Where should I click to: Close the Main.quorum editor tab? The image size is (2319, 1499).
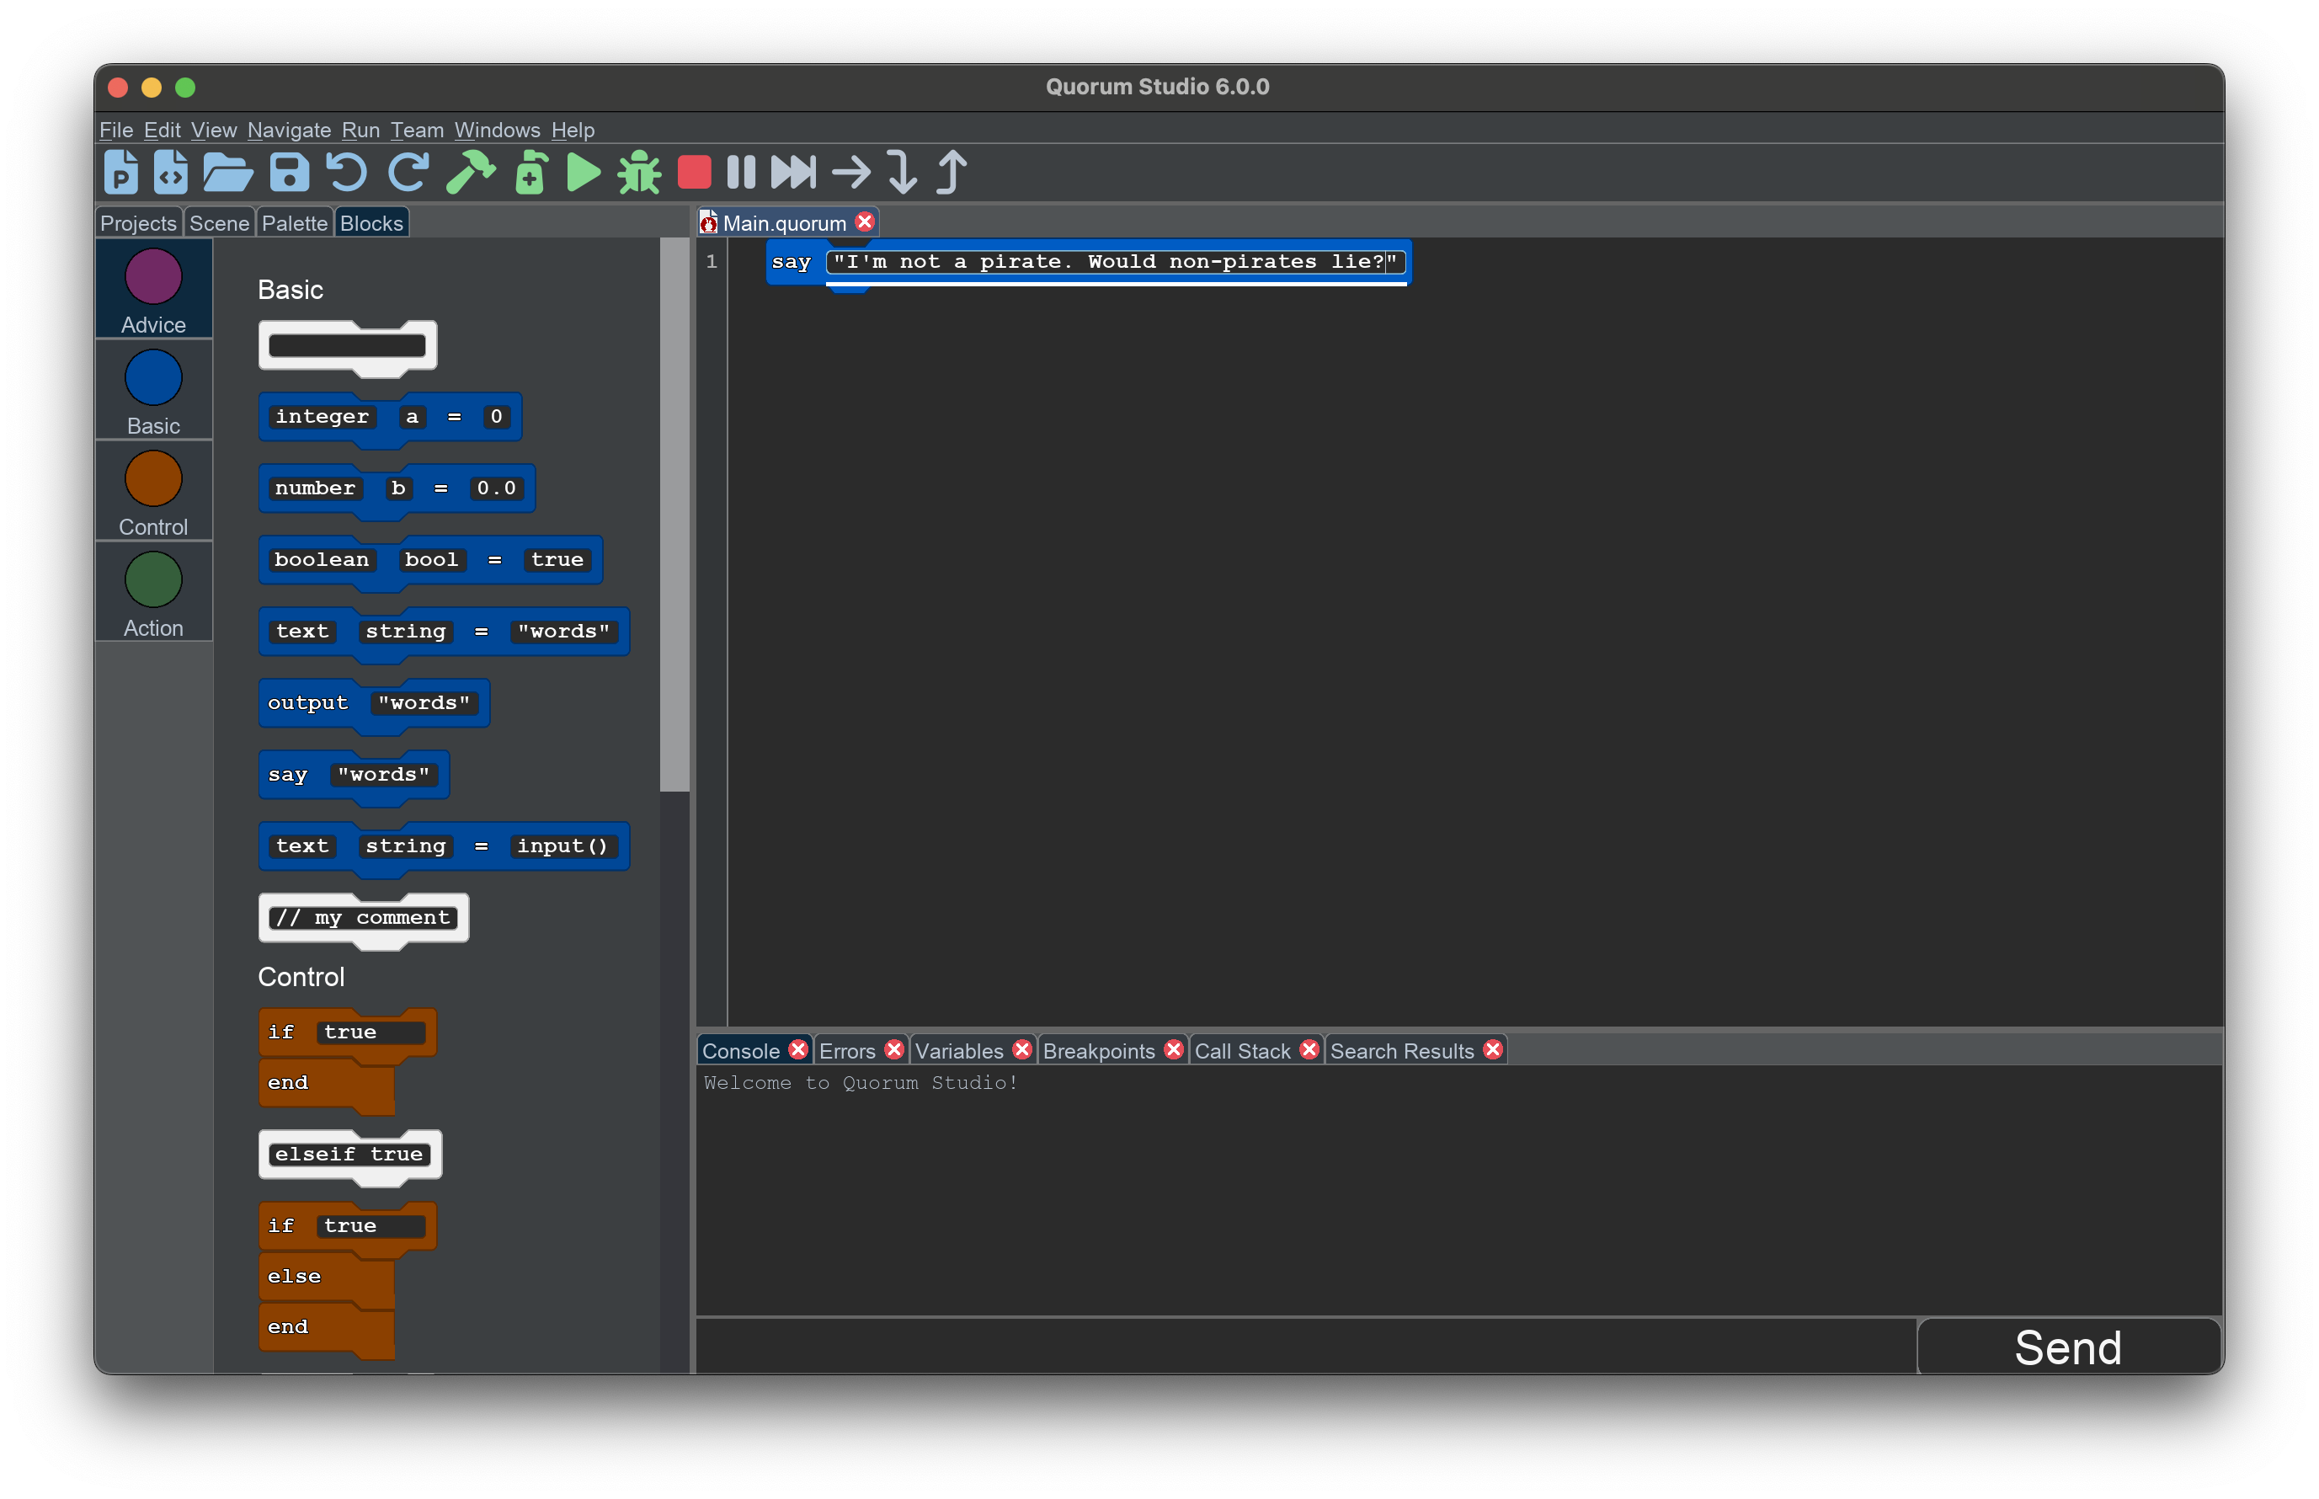pyautogui.click(x=864, y=222)
